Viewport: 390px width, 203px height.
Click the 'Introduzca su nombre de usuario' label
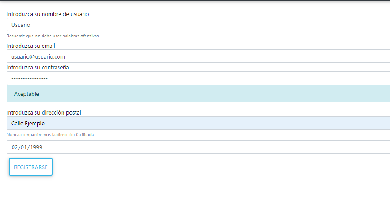[48, 14]
